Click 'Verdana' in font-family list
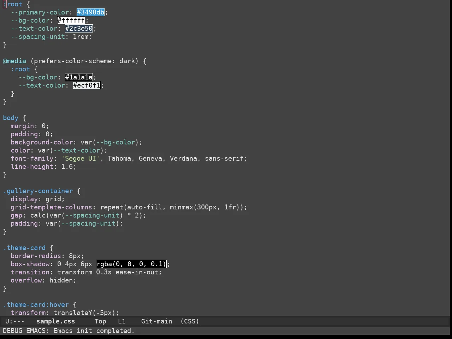The height and width of the screenshot is (339, 452). pos(183,159)
